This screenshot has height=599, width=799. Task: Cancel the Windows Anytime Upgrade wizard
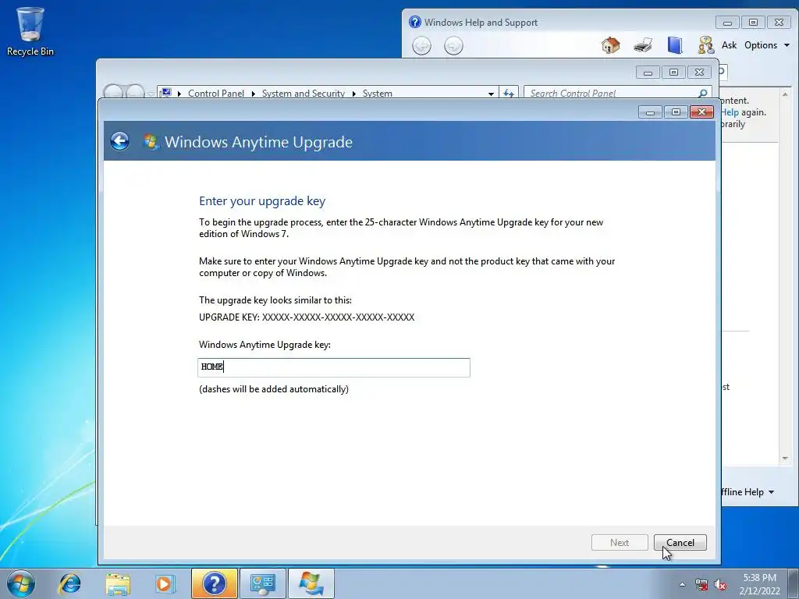click(x=680, y=543)
